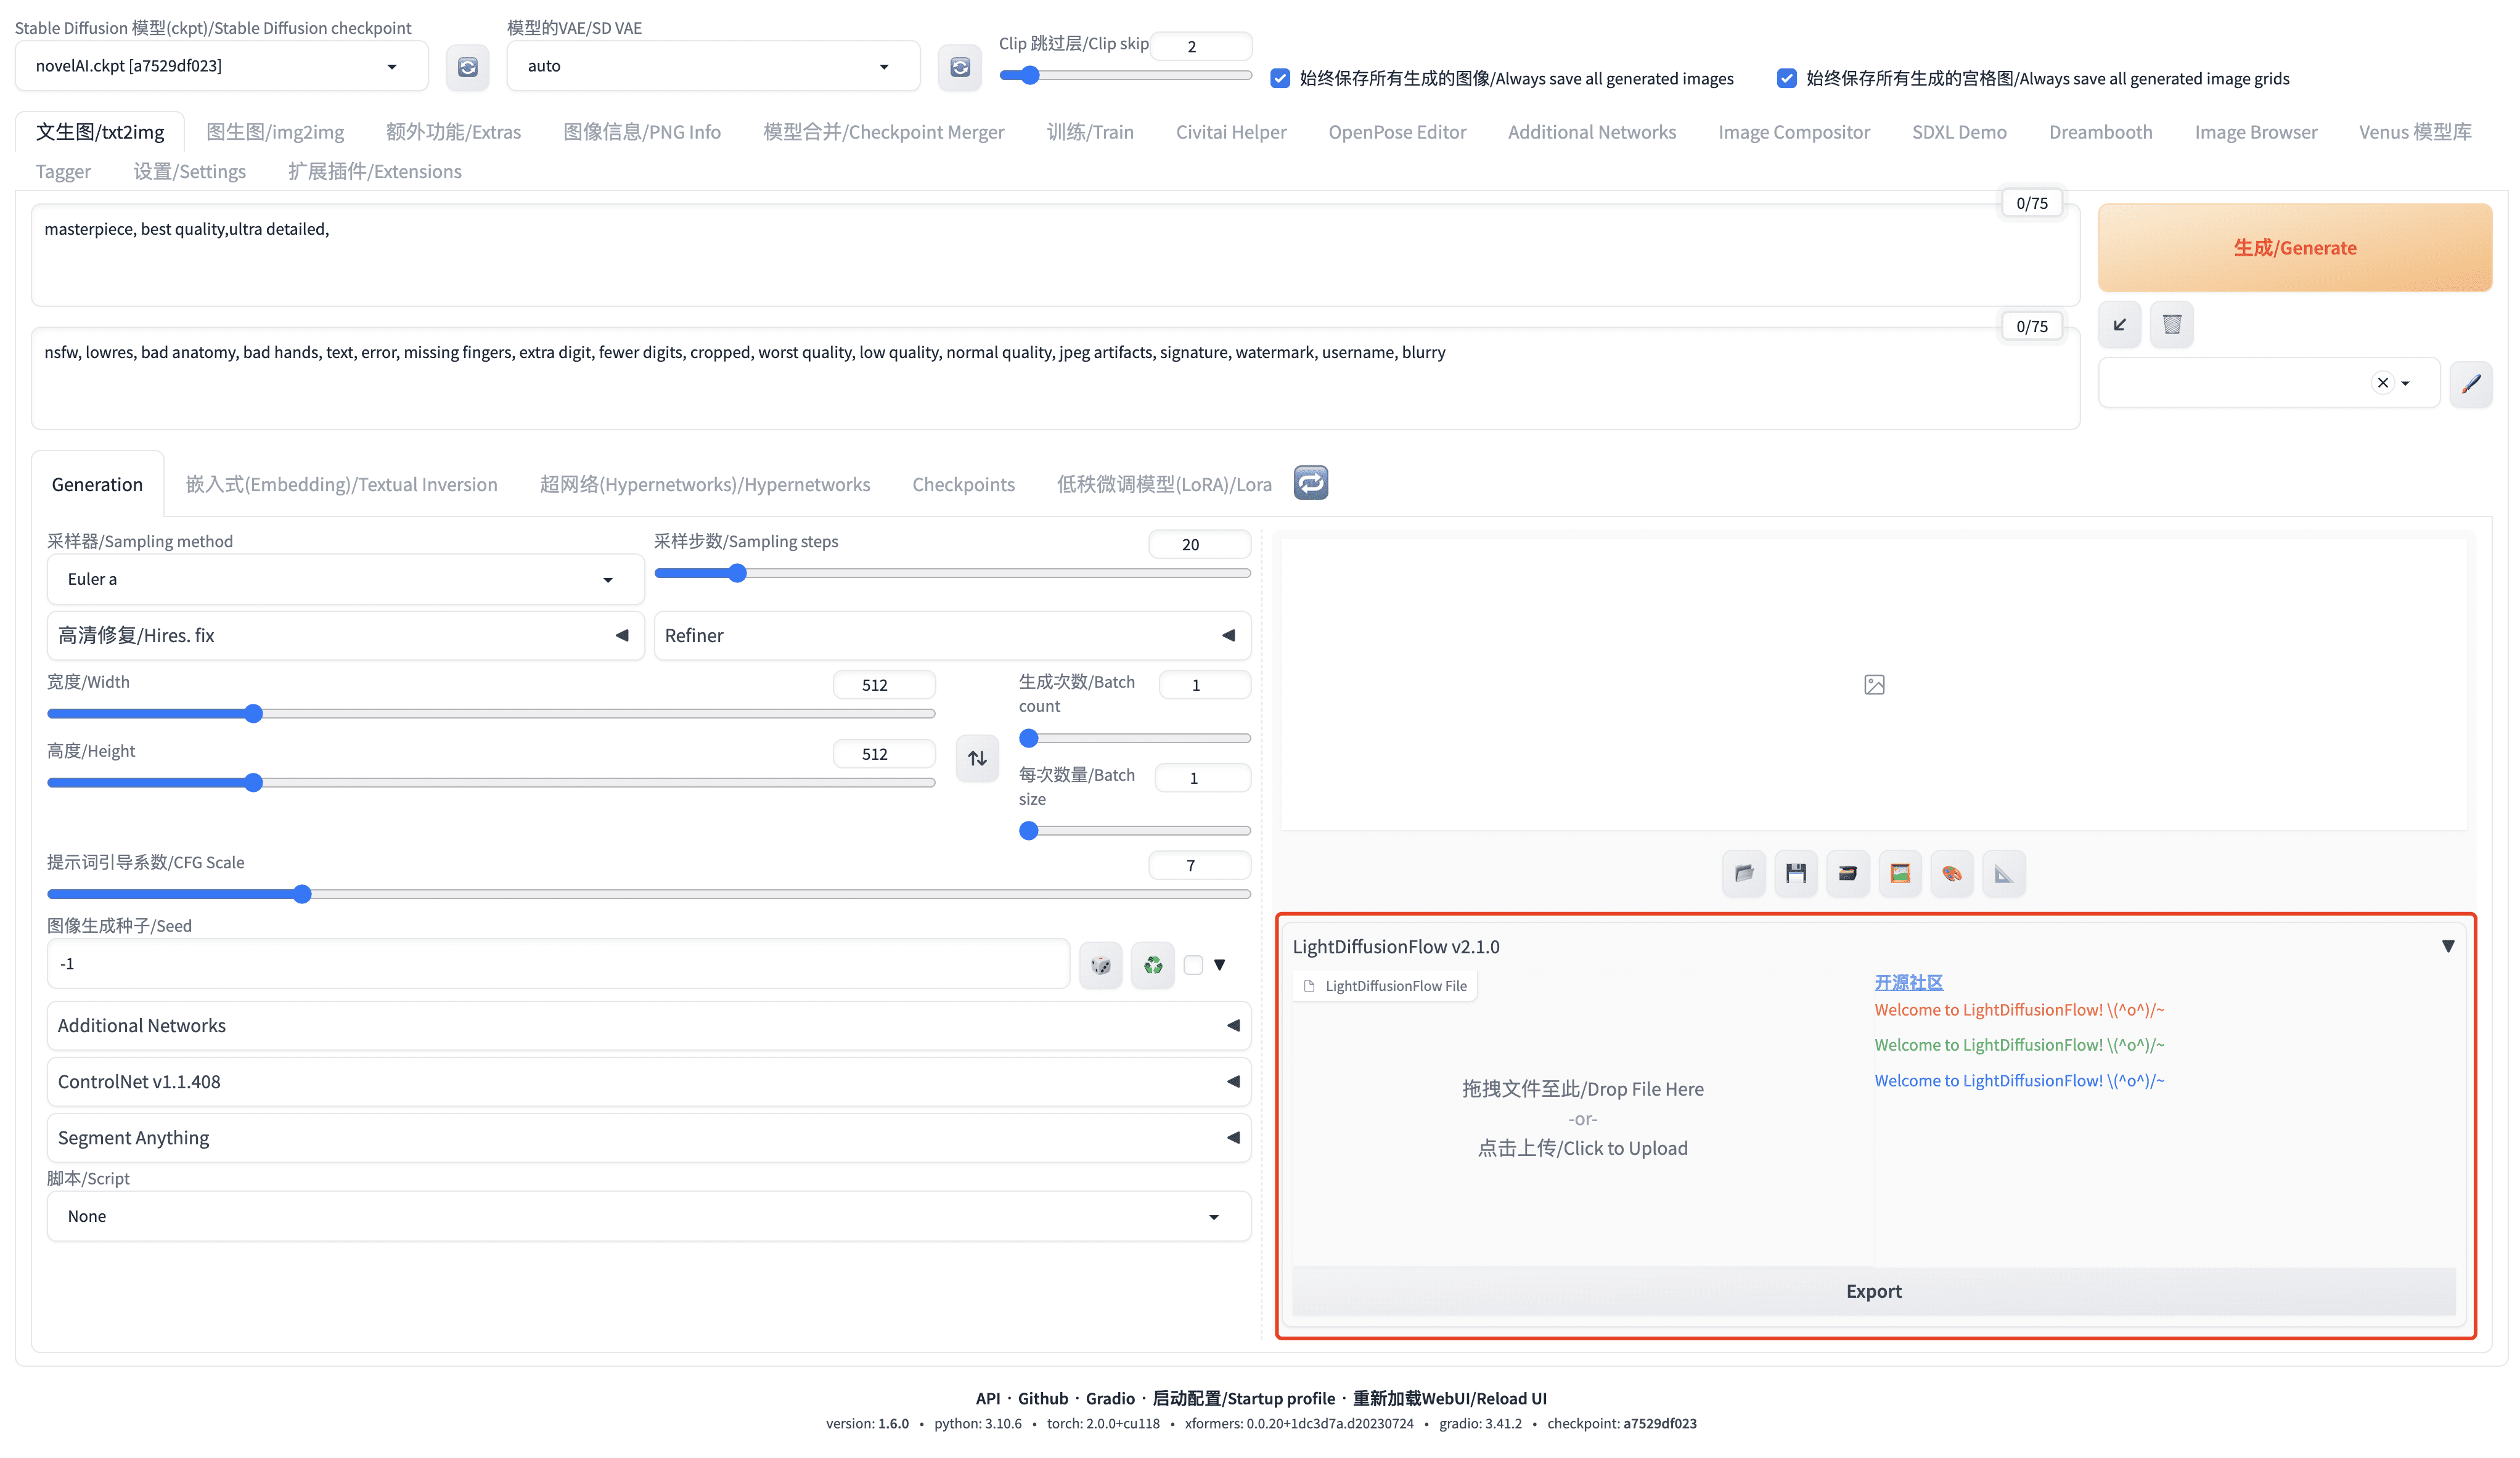Image resolution: width=2520 pixels, height=1458 pixels.
Task: Click the zip archive save icon
Action: pos(1847,873)
